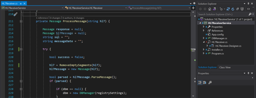Click the References node icon

click(209, 31)
